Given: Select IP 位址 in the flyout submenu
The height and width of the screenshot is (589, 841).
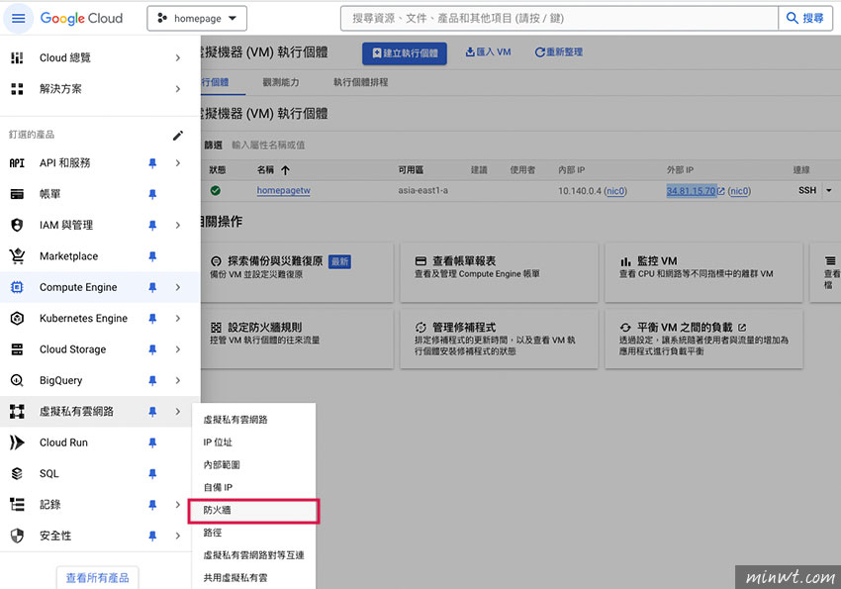Looking at the screenshot, I should [253, 442].
